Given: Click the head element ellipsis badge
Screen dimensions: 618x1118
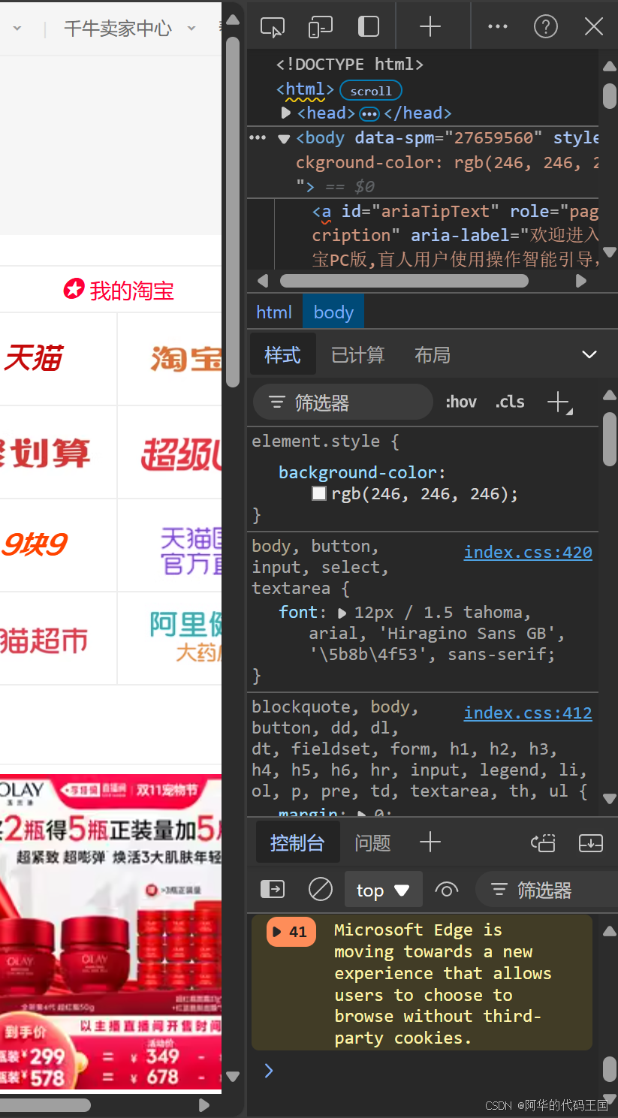Looking at the screenshot, I should (369, 113).
